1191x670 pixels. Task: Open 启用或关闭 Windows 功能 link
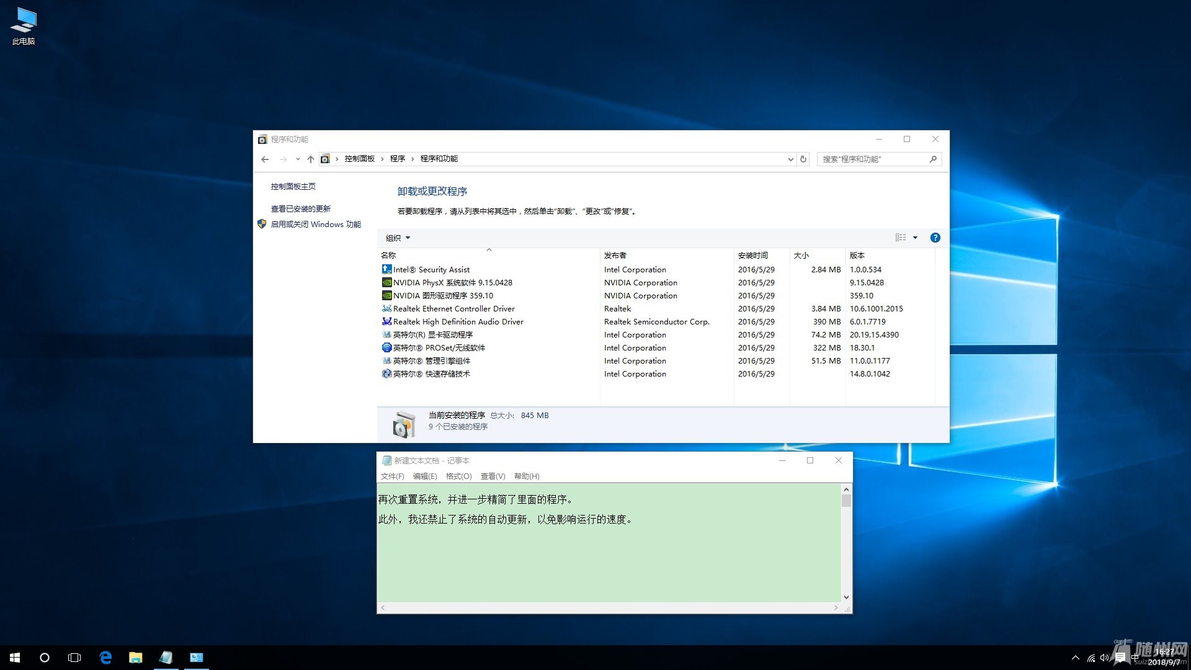(x=316, y=225)
